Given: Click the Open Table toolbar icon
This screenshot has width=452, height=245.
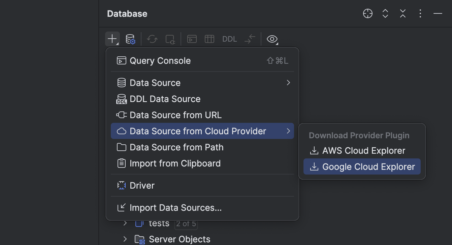Looking at the screenshot, I should coord(209,39).
